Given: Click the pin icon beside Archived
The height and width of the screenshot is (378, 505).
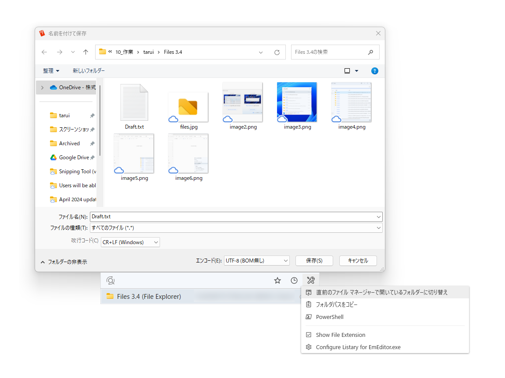Looking at the screenshot, I should (x=92, y=143).
